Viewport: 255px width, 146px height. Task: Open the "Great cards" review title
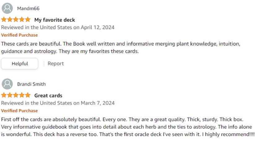pyautogui.click(x=48, y=95)
